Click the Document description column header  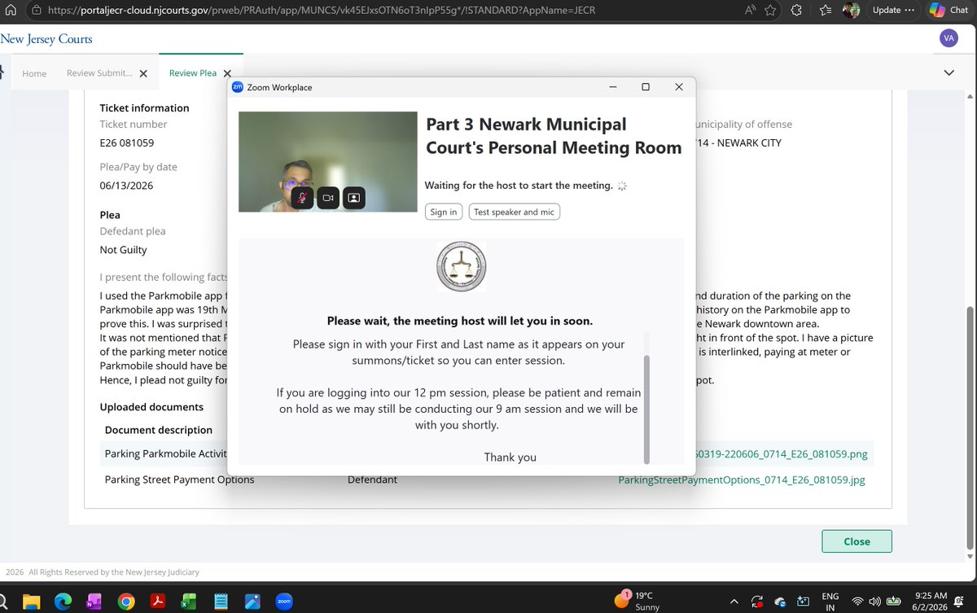159,430
